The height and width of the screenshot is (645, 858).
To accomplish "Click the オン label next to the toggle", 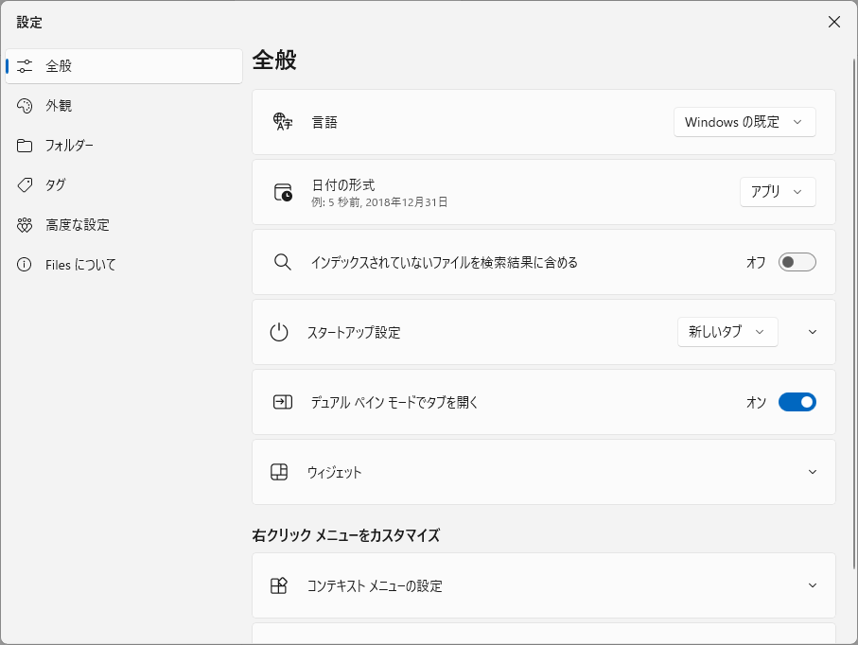I will pos(756,403).
